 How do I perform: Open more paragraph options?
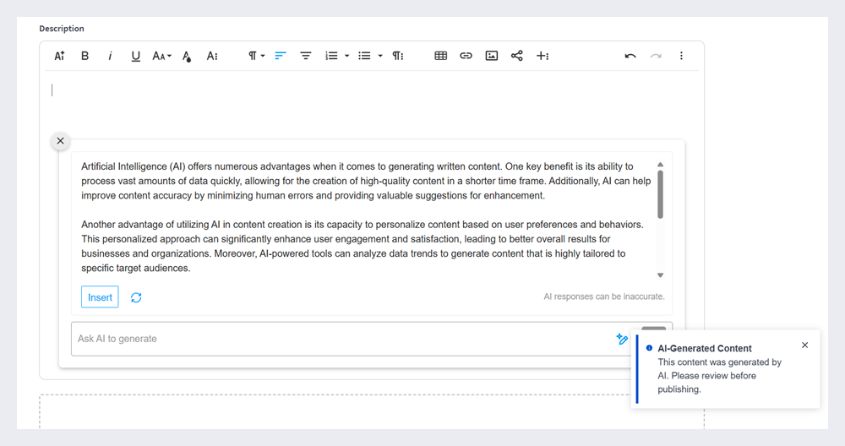(x=398, y=56)
